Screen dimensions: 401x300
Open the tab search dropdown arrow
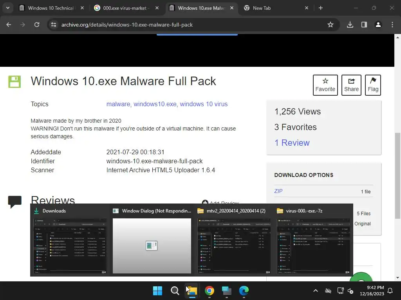(8, 8)
